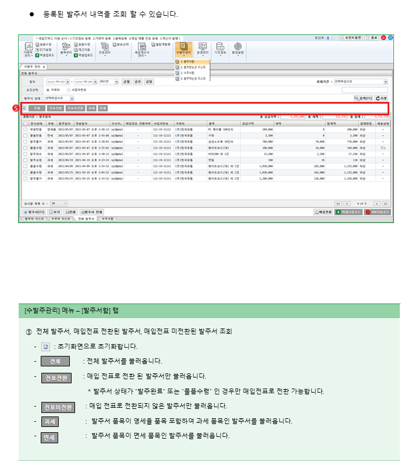Refresh points with icon beside 포인트 : 0
This screenshot has height=466, width=419.
tap(333, 38)
